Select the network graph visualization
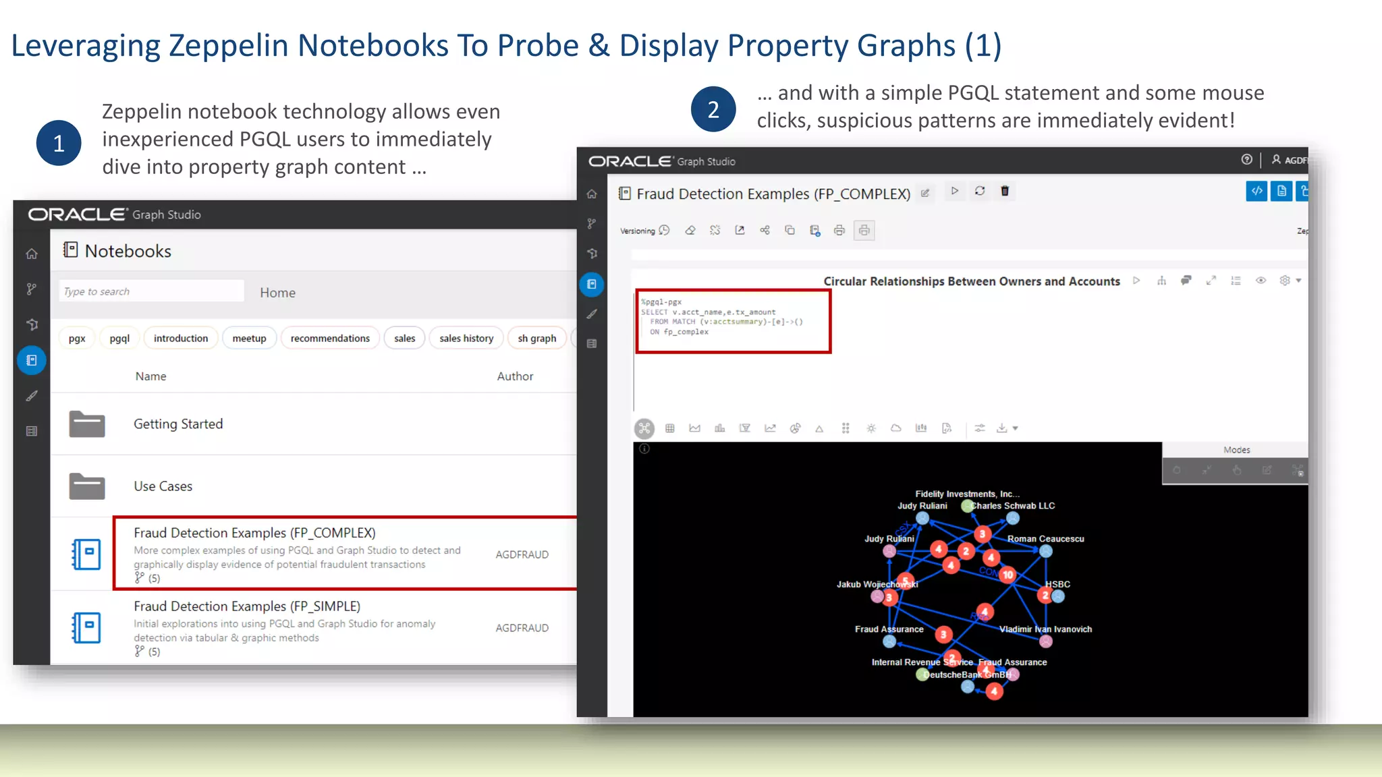This screenshot has height=777, width=1382. click(x=644, y=428)
